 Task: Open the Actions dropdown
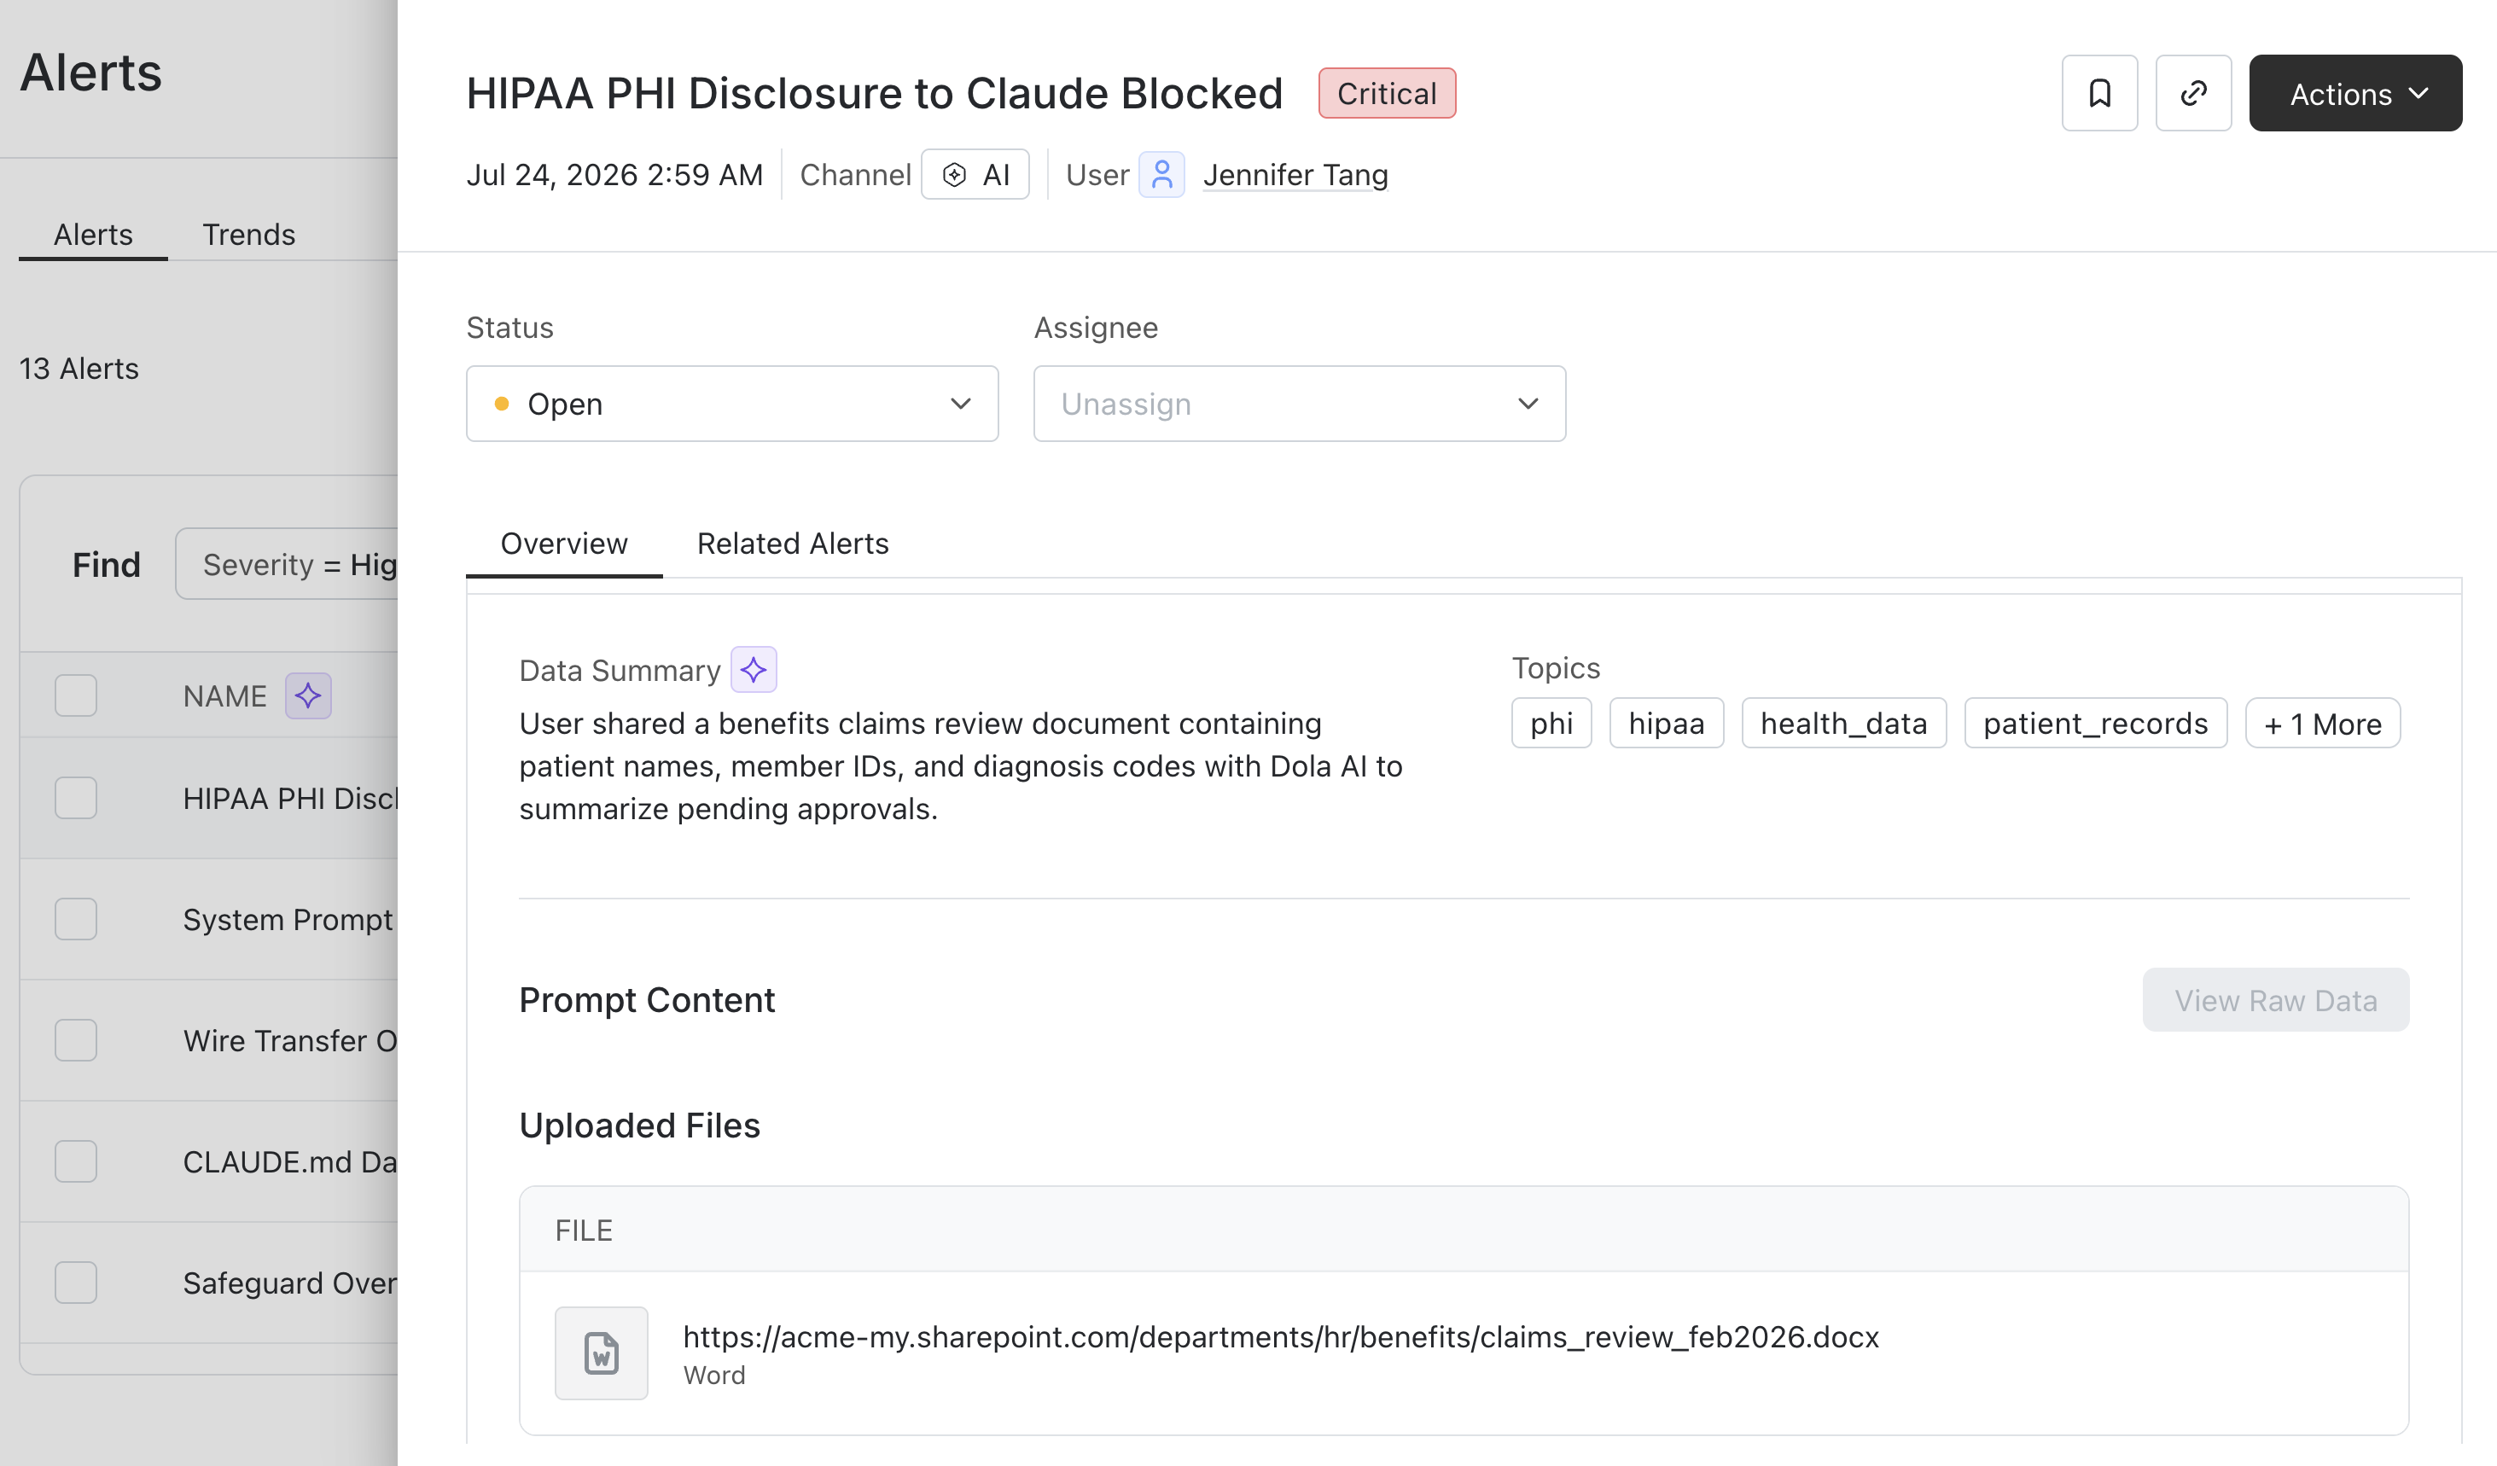2354,93
